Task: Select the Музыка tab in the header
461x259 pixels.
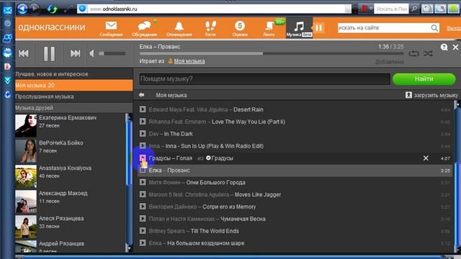Action: [299, 29]
